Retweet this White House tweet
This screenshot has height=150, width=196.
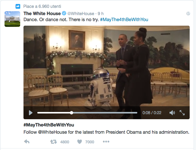[x=53, y=142]
